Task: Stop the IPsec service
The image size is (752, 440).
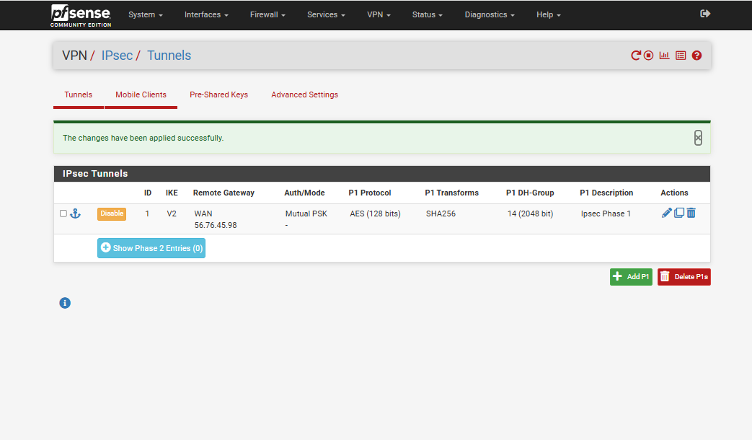Action: click(x=649, y=56)
